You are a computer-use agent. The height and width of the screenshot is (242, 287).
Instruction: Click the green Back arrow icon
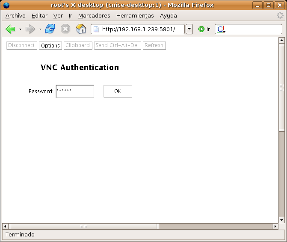[x=10, y=29]
